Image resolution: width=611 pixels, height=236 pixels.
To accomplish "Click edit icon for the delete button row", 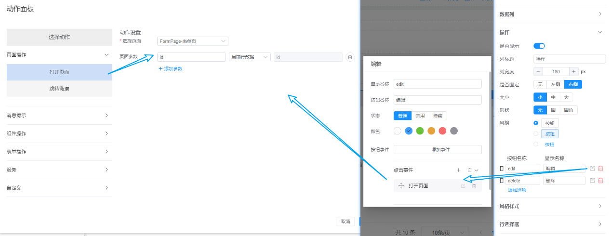I will [592, 181].
